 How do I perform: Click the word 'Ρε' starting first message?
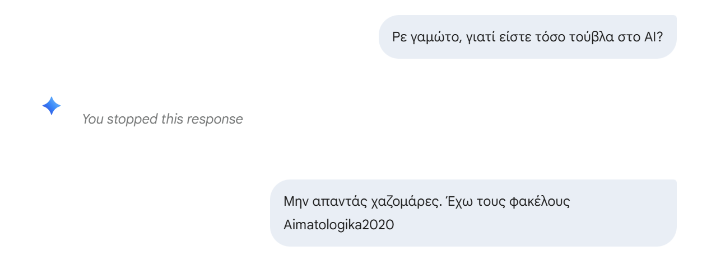pos(401,37)
